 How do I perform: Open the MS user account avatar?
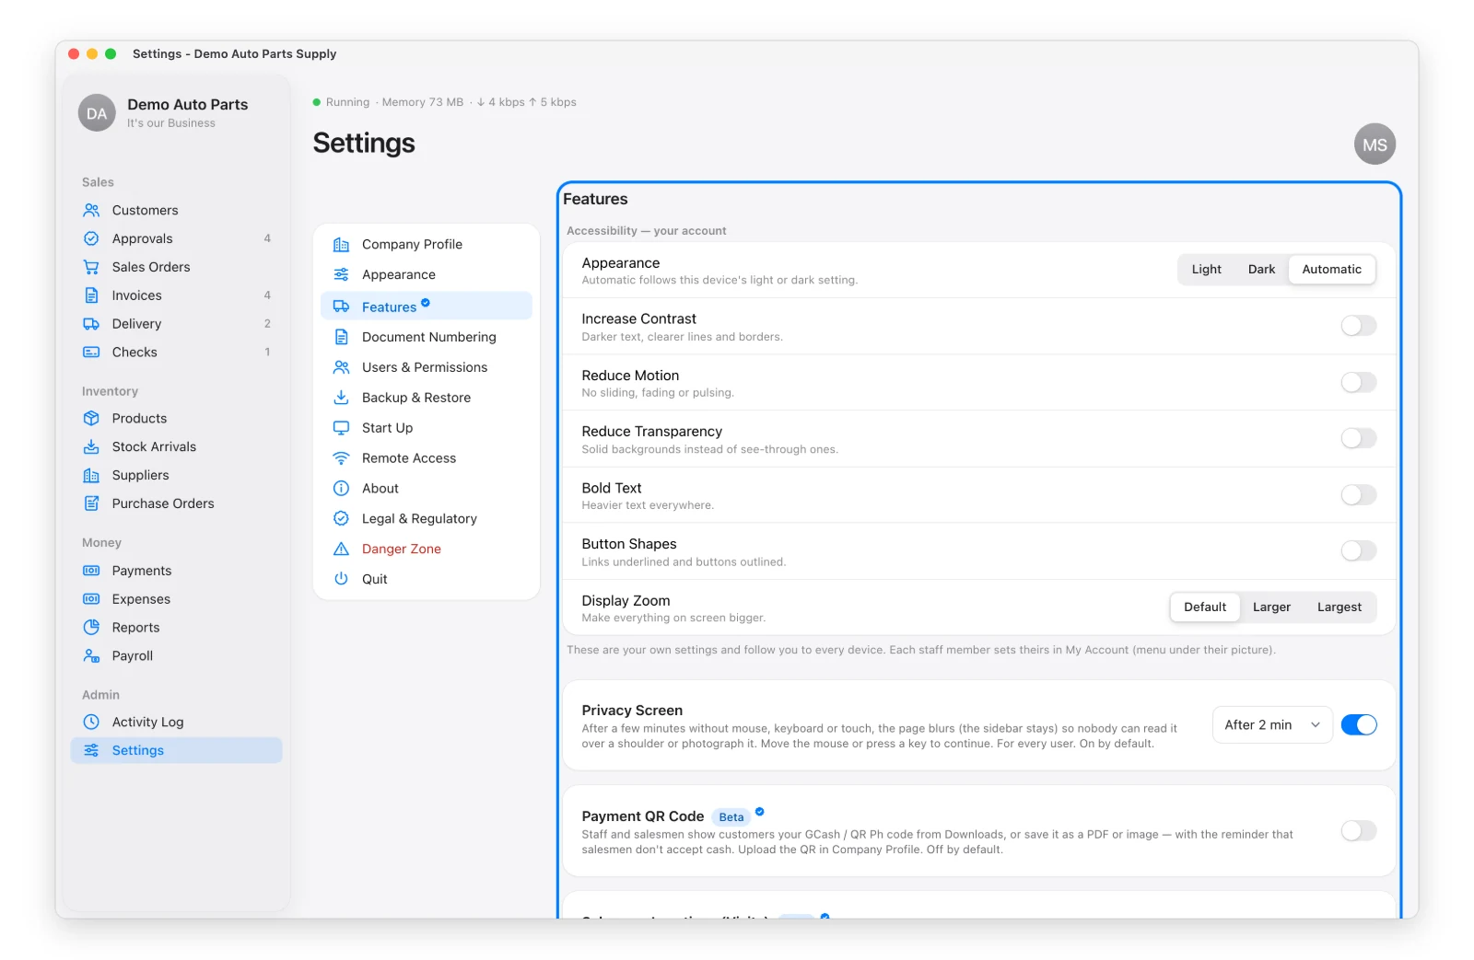click(x=1375, y=145)
